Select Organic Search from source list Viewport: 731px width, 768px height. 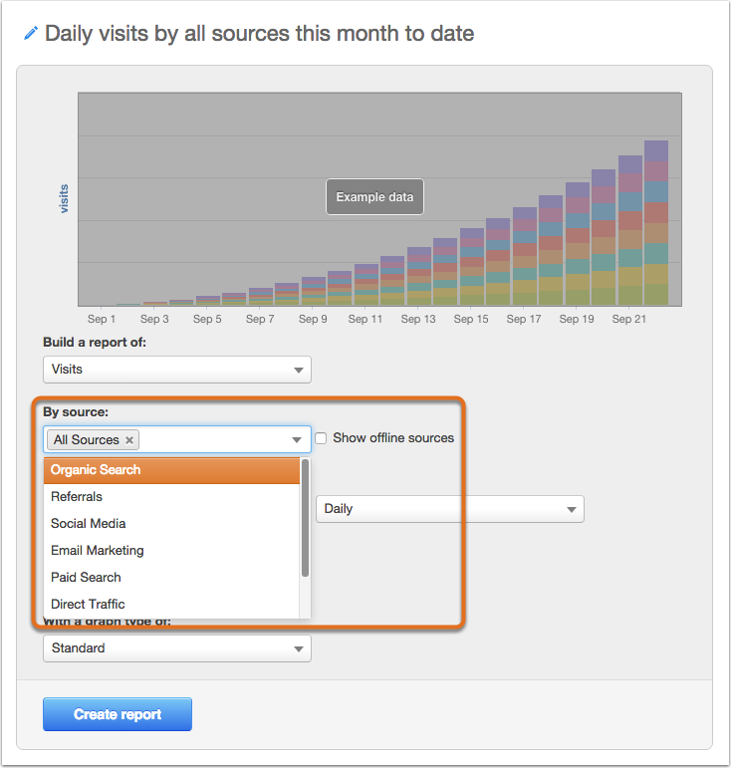171,470
